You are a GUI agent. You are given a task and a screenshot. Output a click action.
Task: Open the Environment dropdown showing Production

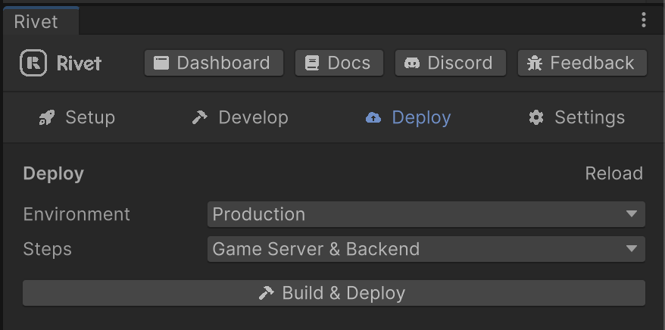426,214
